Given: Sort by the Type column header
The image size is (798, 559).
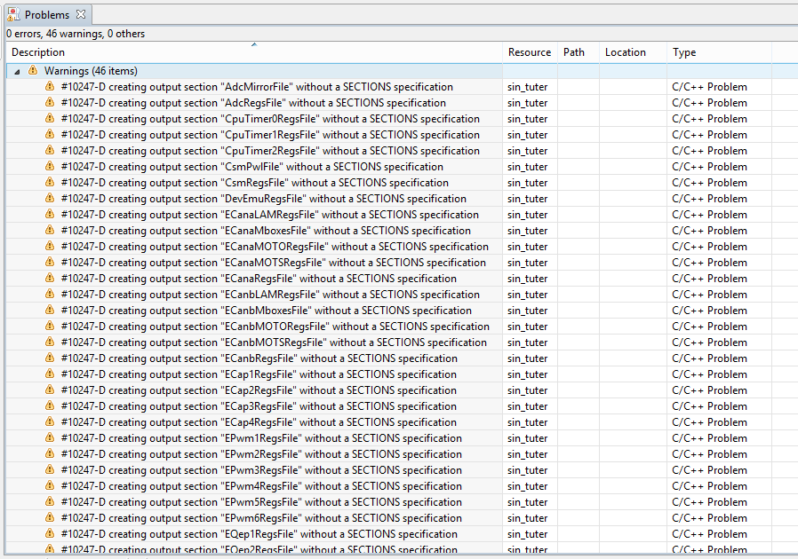Looking at the screenshot, I should pyautogui.click(x=684, y=52).
